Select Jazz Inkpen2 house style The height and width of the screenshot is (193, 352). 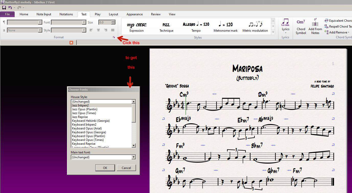(x=101, y=105)
